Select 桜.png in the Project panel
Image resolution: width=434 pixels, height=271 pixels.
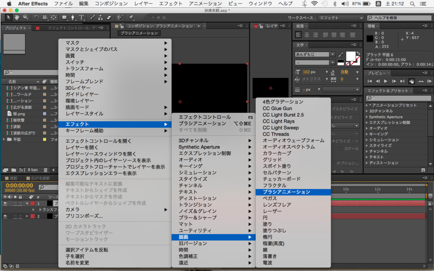point(19,113)
